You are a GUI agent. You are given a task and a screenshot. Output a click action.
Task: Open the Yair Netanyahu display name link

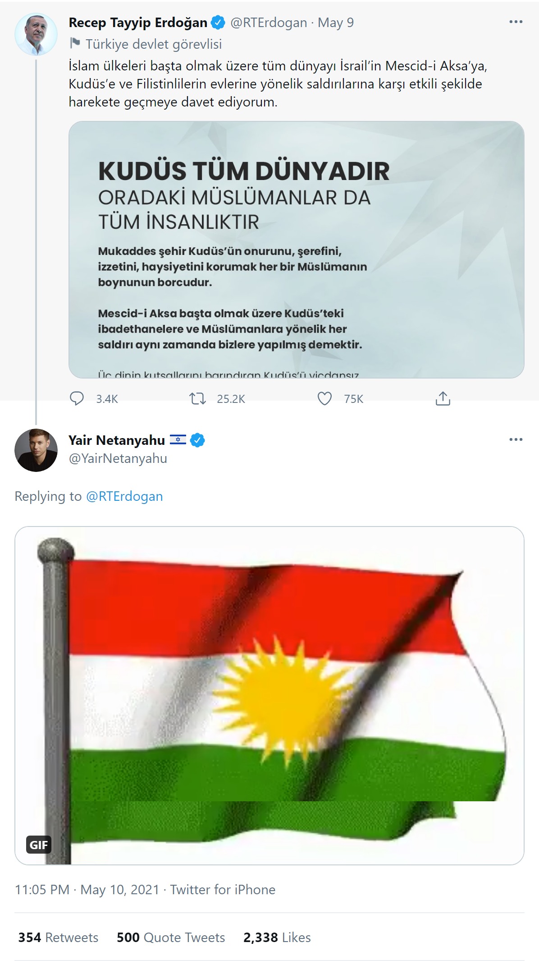tap(117, 440)
